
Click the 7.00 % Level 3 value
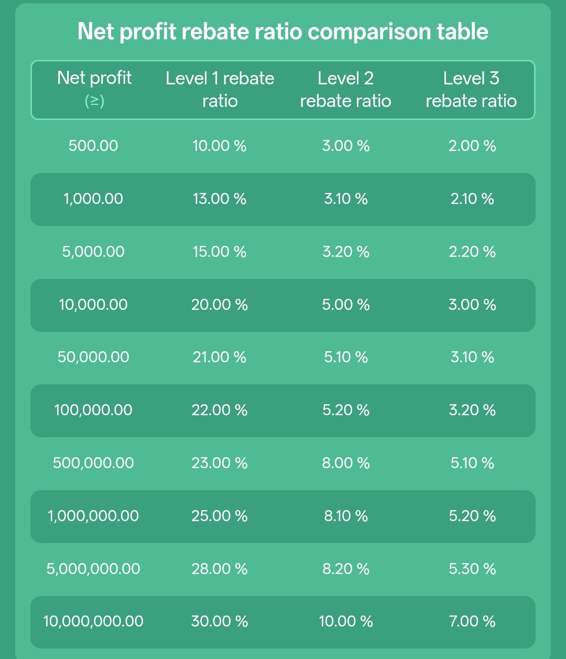click(472, 621)
